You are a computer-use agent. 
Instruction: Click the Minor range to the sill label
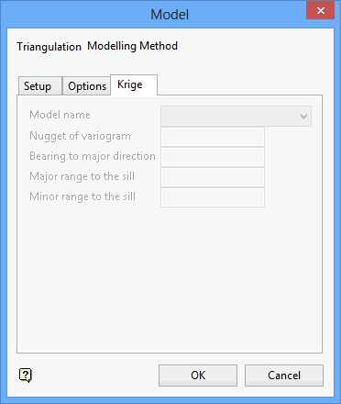click(x=82, y=196)
